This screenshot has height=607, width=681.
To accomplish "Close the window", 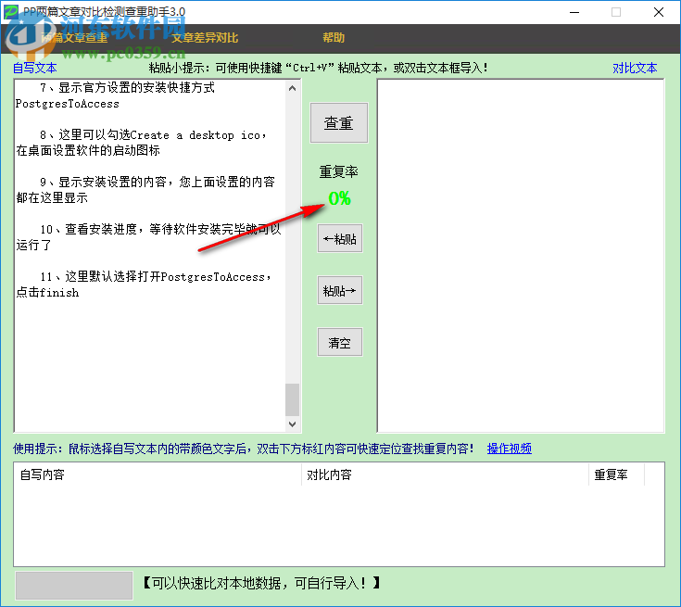I will coord(659,12).
